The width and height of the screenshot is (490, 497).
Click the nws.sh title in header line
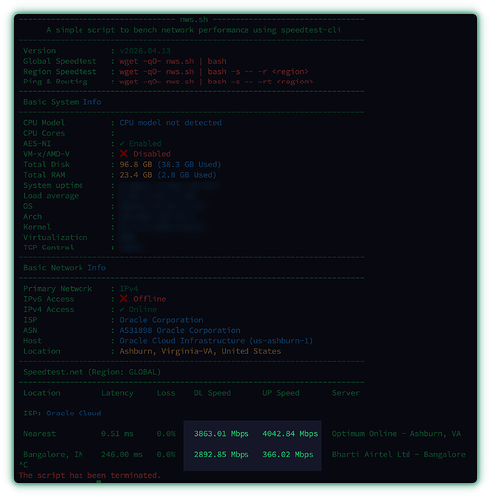[x=194, y=20]
